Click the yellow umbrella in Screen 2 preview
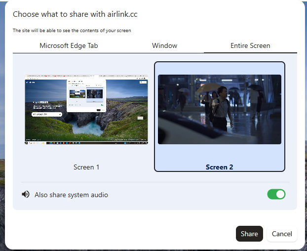 (x=208, y=87)
